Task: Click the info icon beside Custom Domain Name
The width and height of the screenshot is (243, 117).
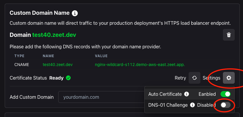Action: point(75,13)
